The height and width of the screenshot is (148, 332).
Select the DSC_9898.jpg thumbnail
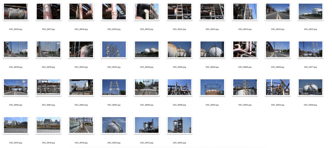pyautogui.click(x=180, y=87)
